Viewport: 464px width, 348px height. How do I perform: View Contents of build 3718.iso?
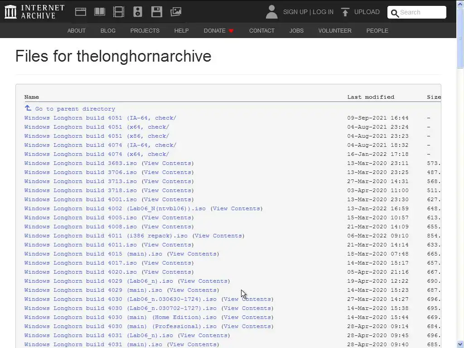(x=168, y=191)
